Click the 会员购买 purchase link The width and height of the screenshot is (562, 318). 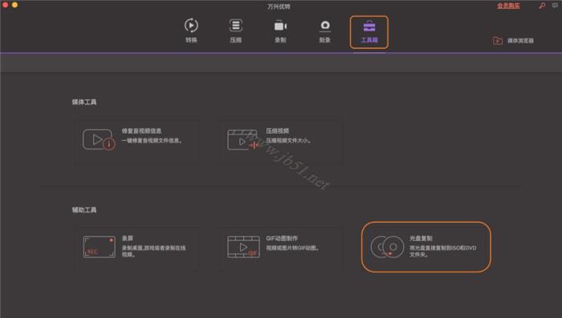click(x=508, y=6)
